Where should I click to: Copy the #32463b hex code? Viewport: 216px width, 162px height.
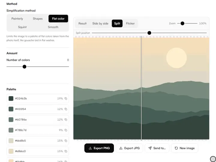pyautogui.click(x=66, y=98)
